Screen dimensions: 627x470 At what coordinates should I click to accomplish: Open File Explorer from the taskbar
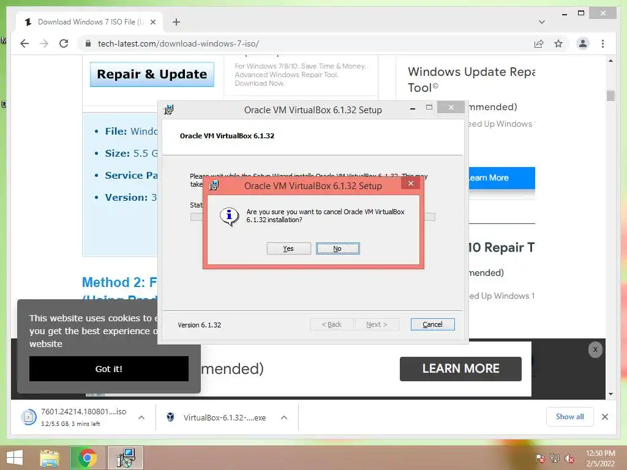50,458
